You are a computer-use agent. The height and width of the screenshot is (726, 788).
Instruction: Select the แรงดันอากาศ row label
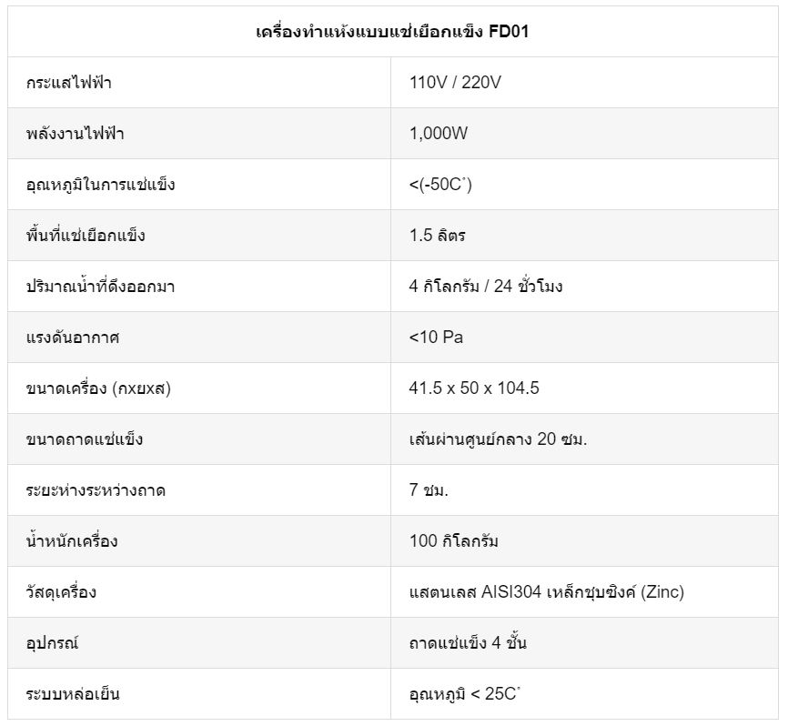coord(73,338)
